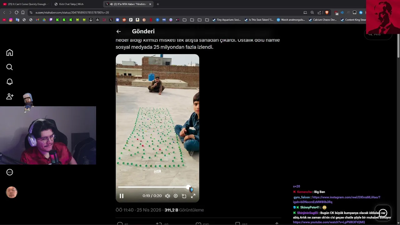Image resolution: width=400 pixels, height=225 pixels.
Task: Enter fullscreen video mode
Action: coord(193,196)
